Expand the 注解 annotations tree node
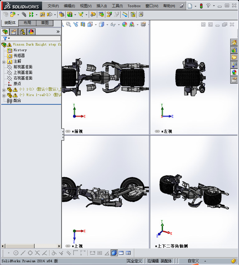This screenshot has height=265, width=239. (x=4, y=62)
